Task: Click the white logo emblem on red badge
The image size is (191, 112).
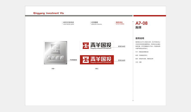Action: (86, 60)
